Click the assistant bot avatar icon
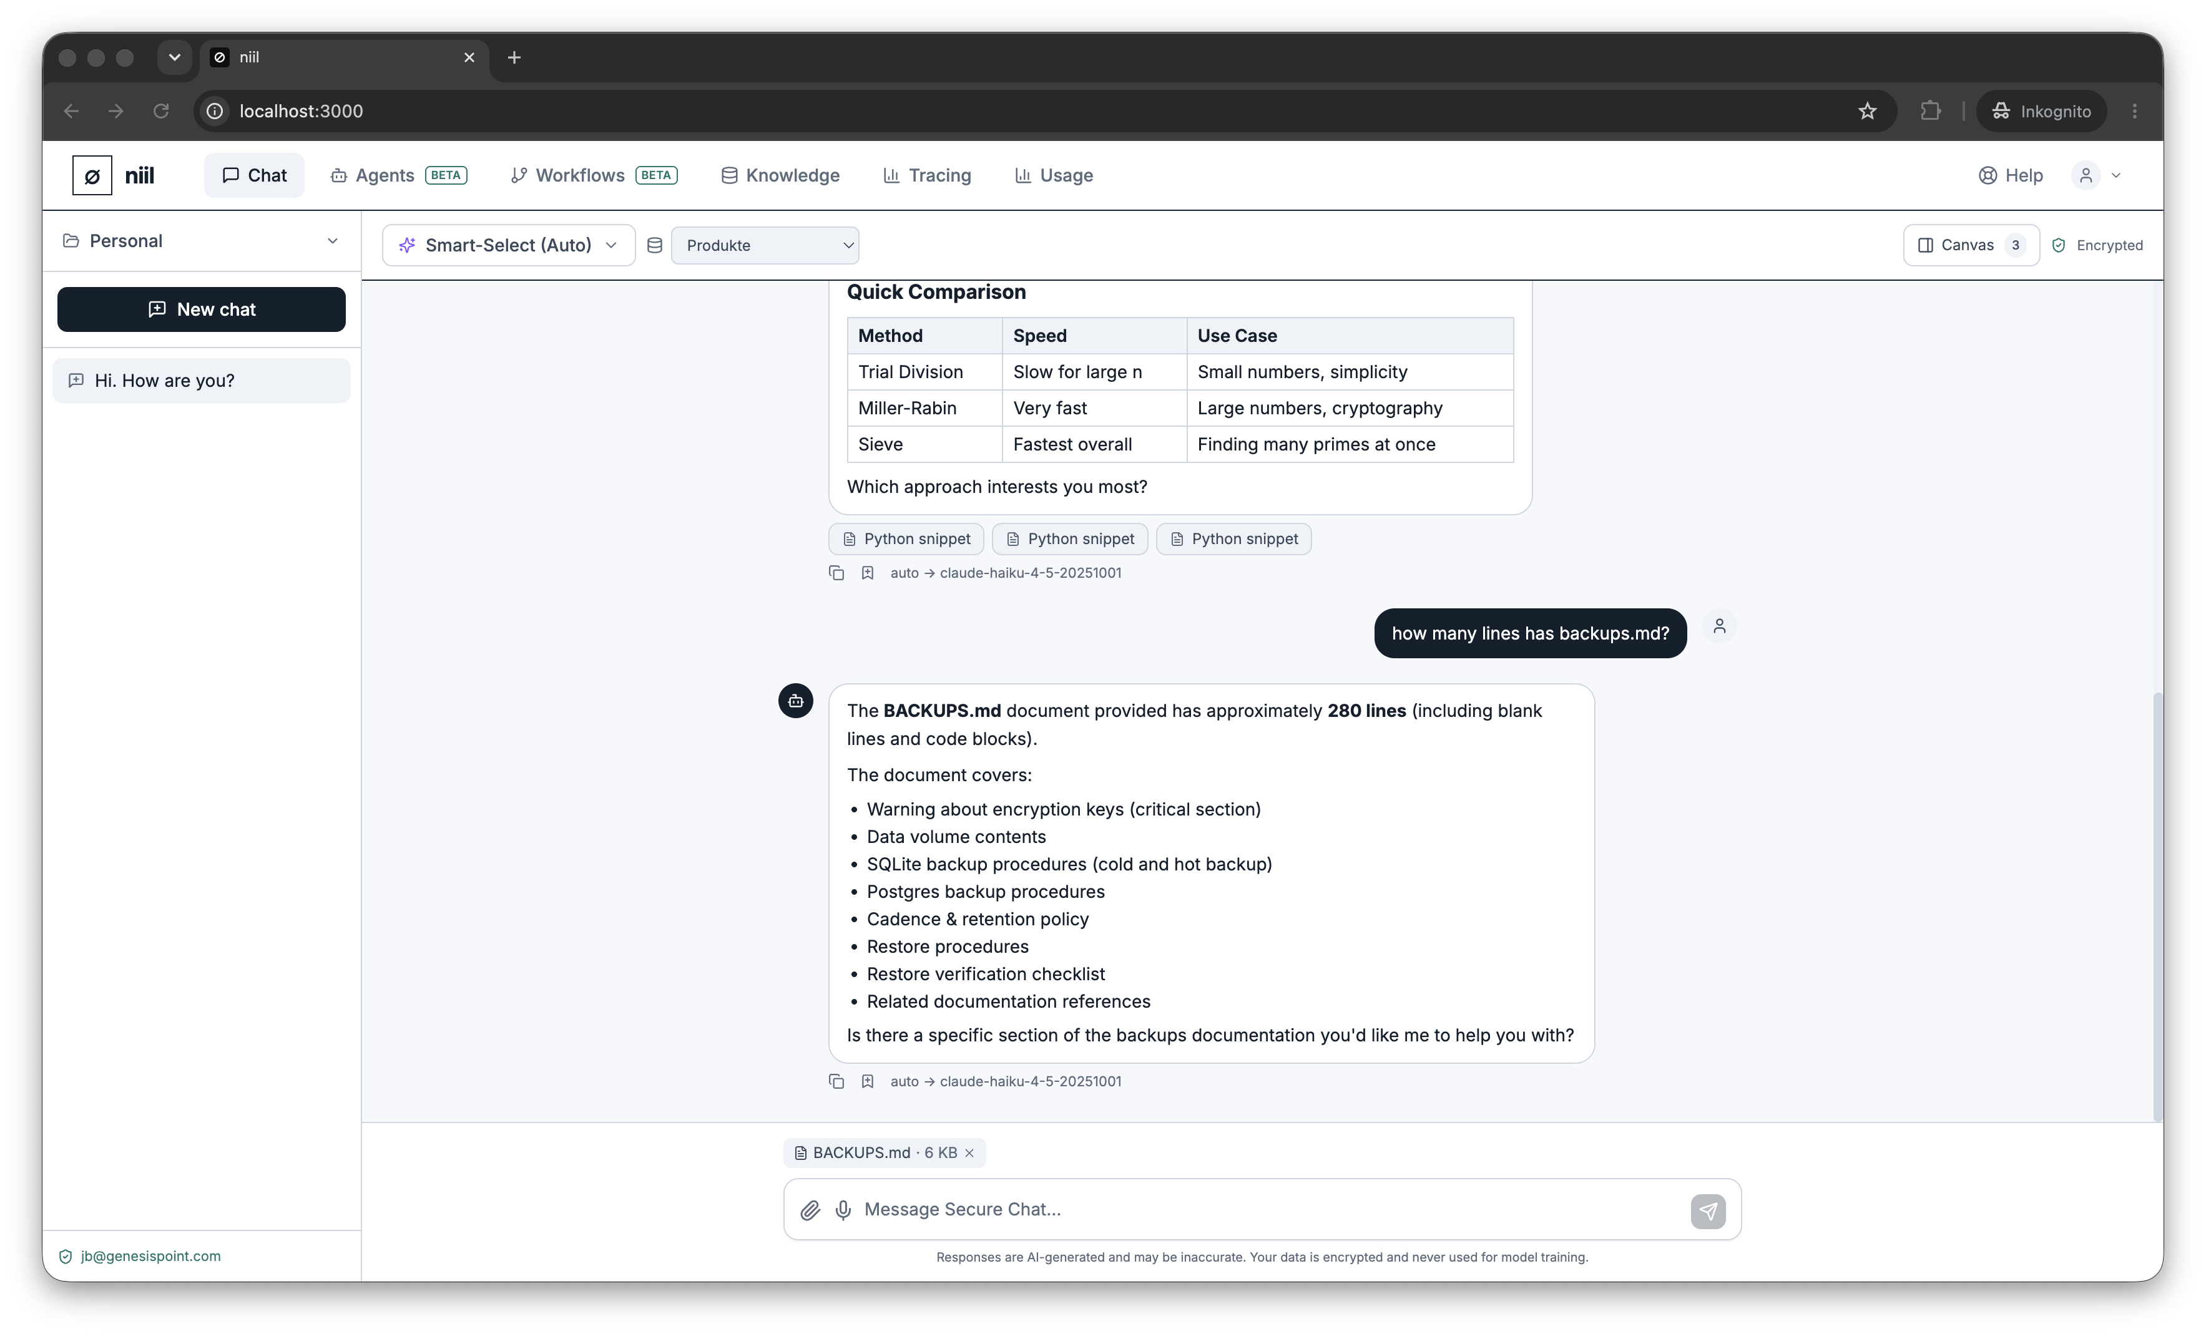The height and width of the screenshot is (1334, 2206). tap(795, 701)
